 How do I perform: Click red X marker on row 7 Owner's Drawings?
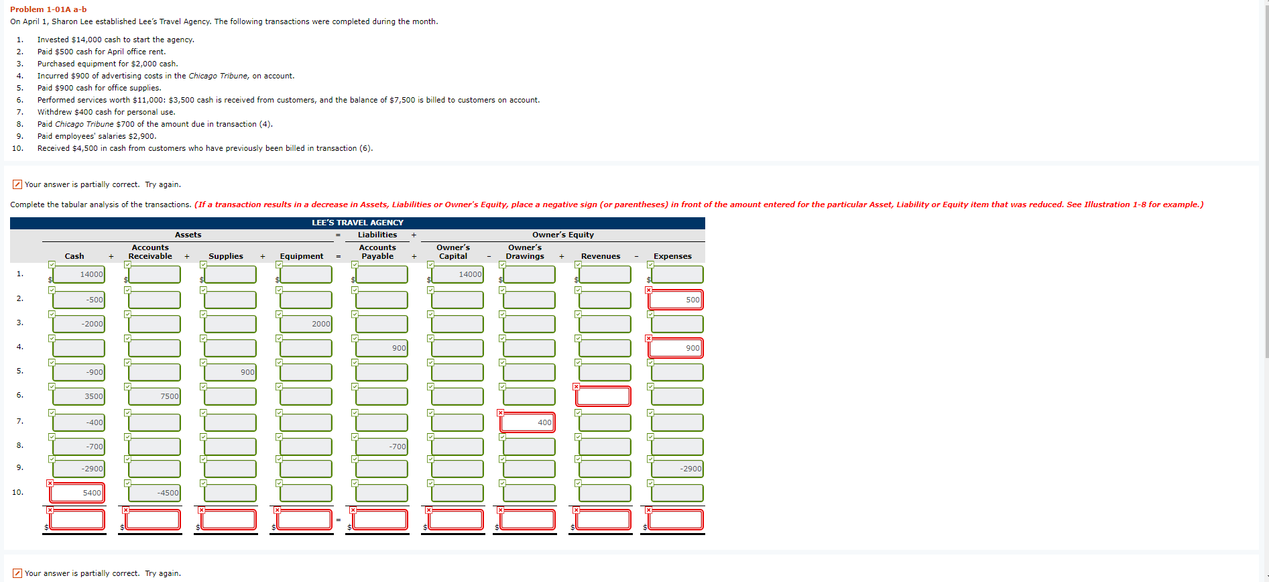pyautogui.click(x=500, y=412)
